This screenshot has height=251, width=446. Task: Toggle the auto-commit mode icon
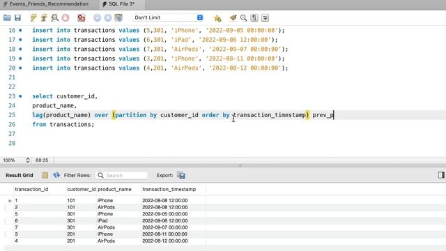118,17
